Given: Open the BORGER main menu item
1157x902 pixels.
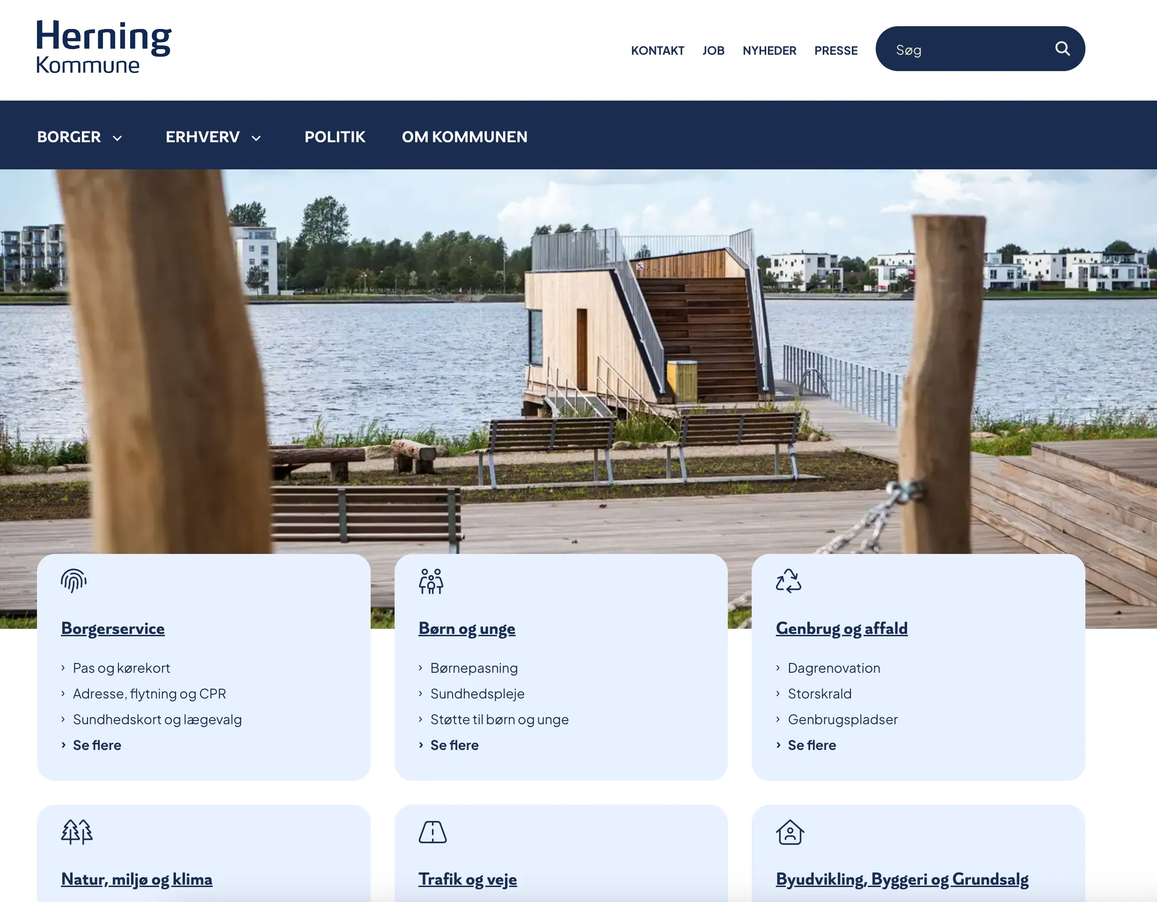Looking at the screenshot, I should pos(69,137).
